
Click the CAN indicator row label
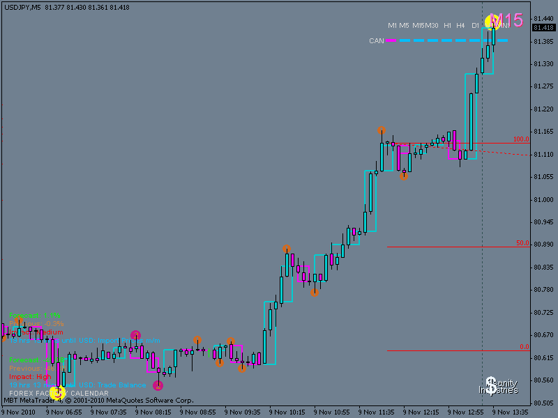point(377,41)
